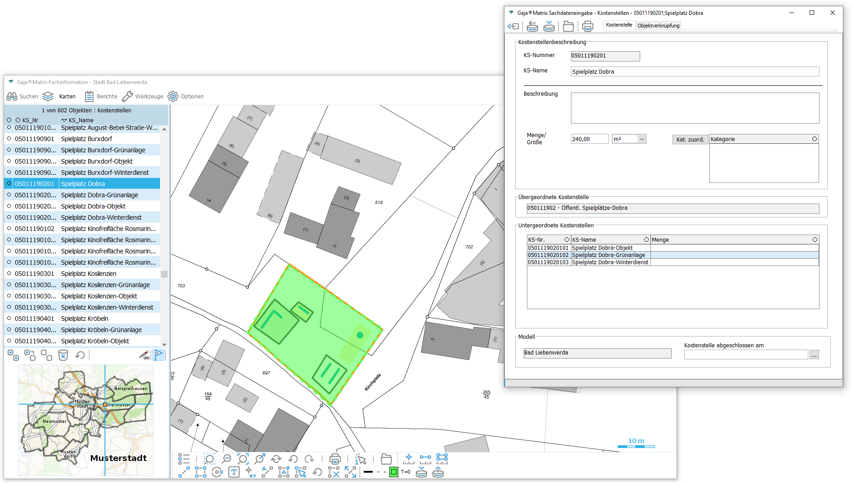Toggle the flag marker icon
The width and height of the screenshot is (851, 483).
[159, 355]
